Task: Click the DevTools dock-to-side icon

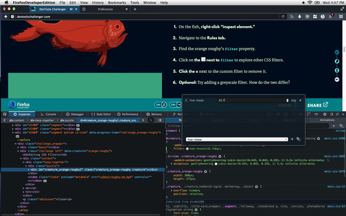Action: [x=331, y=114]
